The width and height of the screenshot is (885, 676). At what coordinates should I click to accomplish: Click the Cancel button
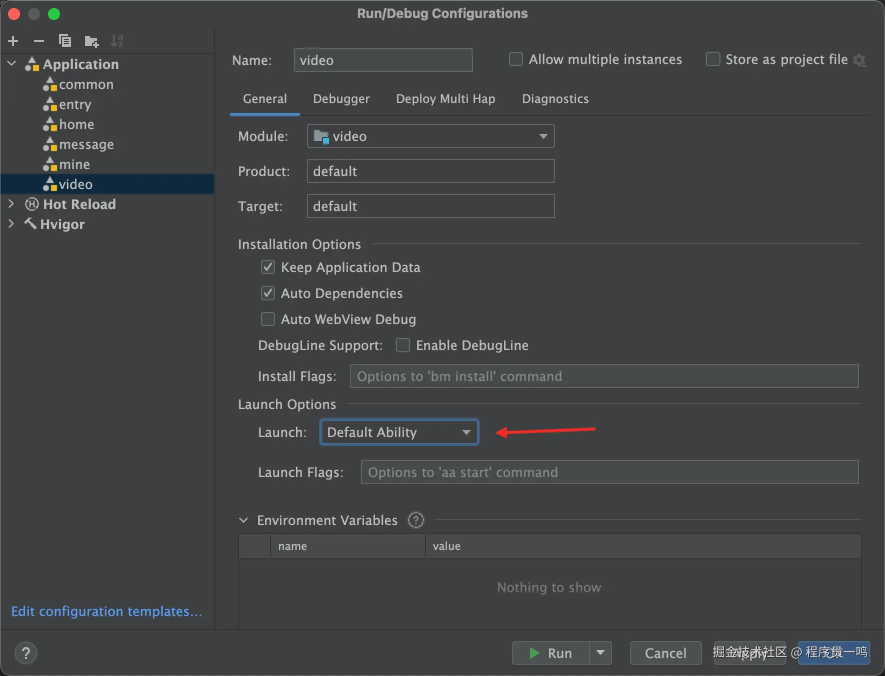tap(665, 653)
